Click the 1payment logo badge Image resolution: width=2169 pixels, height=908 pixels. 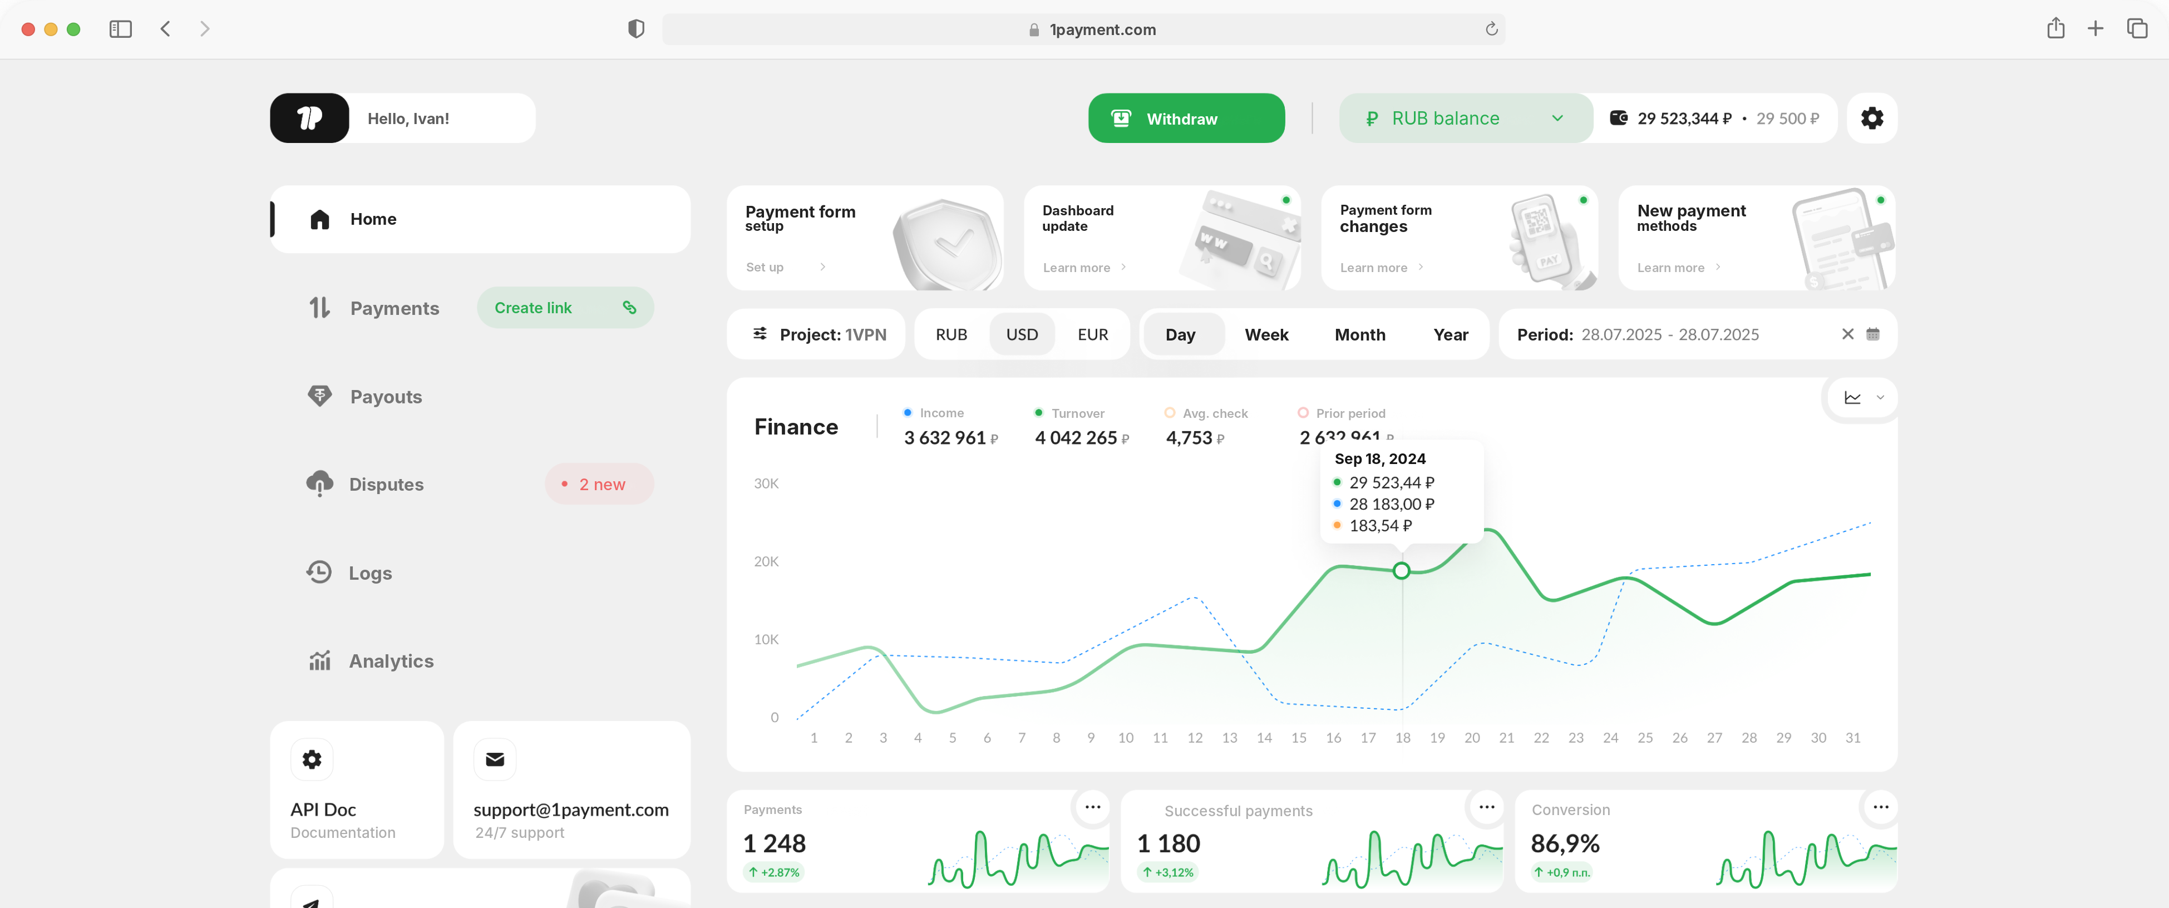(309, 118)
